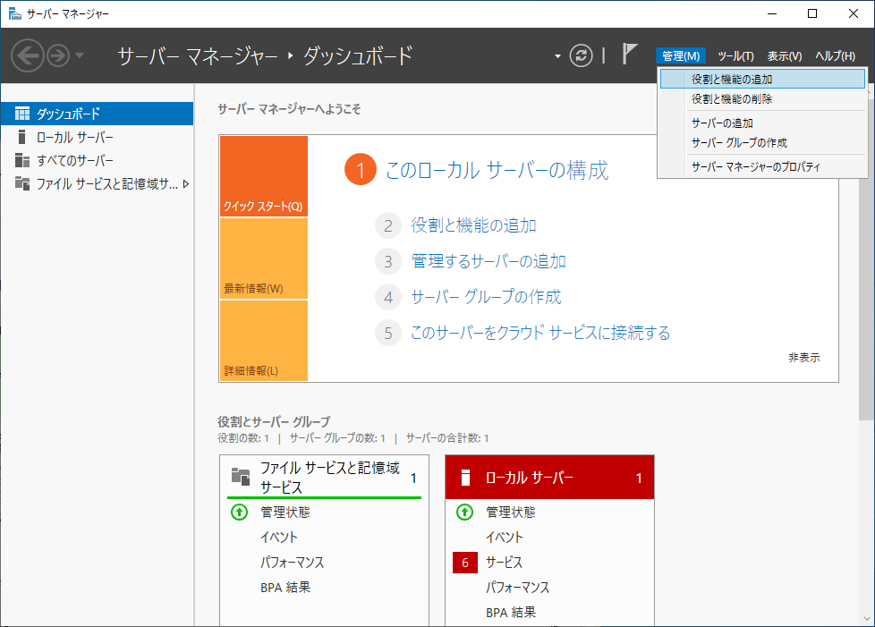
Task: Maximize the Server Manager window
Action: point(812,13)
